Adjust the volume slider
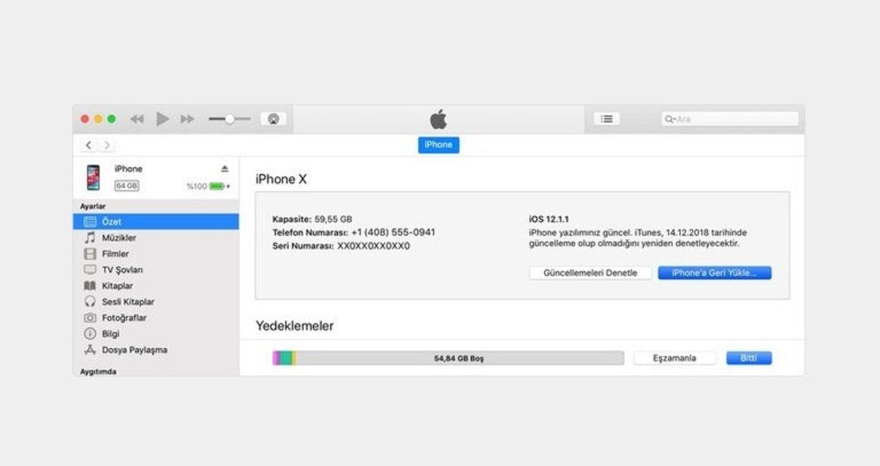880x466 pixels. pyautogui.click(x=231, y=118)
